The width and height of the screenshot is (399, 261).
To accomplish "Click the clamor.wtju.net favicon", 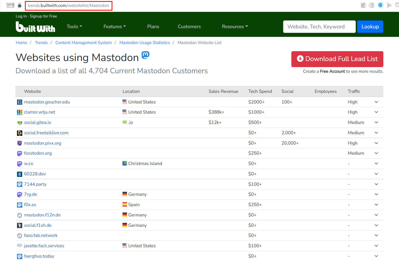I will 20,112.
